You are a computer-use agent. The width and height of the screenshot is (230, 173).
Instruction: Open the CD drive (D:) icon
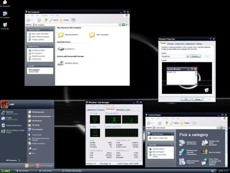(x=68, y=63)
